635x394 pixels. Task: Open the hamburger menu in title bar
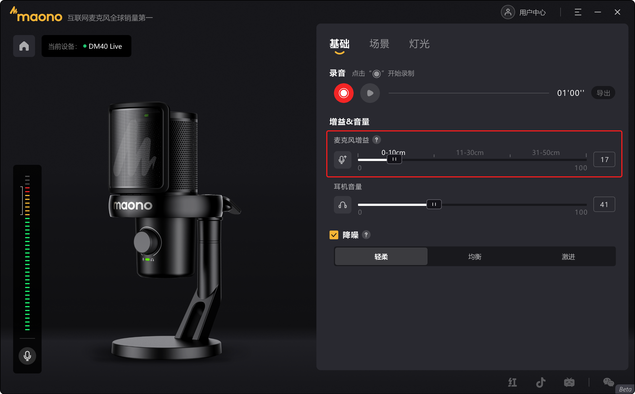[578, 12]
